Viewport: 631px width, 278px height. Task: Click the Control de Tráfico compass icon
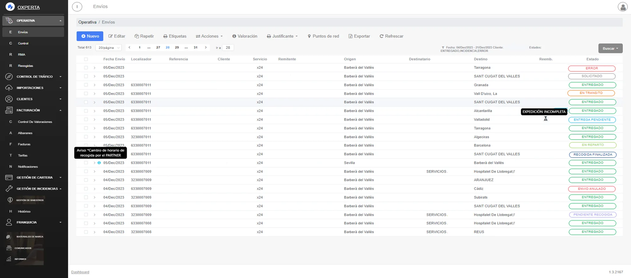pos(9,77)
